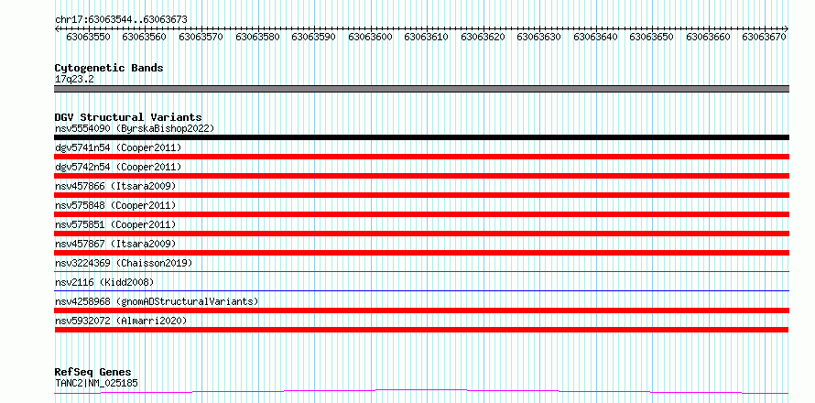
Task: Click the Cytogenetic Bands track title
Action: (x=109, y=68)
